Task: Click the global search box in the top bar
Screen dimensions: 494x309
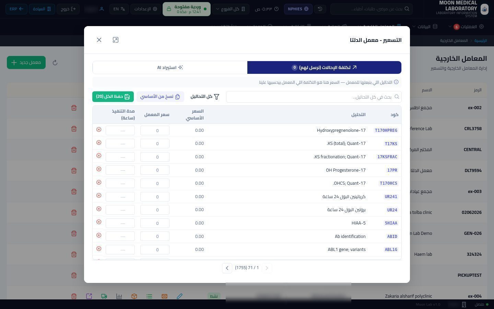Action: (x=372, y=9)
